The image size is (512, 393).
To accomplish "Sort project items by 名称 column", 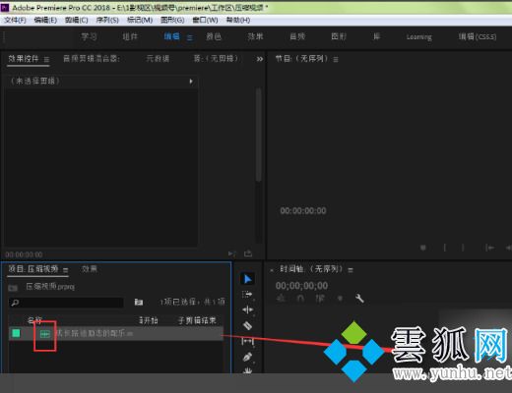I will (x=34, y=320).
